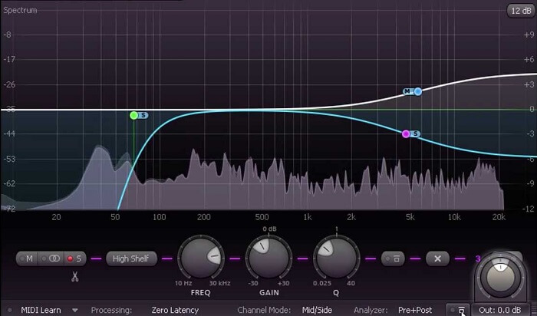
Task: Set the band to Side with S button
Action: pyautogui.click(x=74, y=258)
